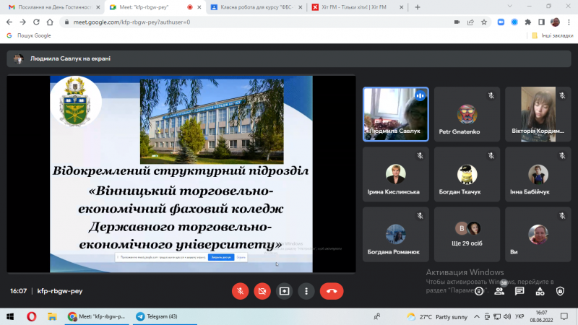Switch to the Класна робота tab

point(256,7)
